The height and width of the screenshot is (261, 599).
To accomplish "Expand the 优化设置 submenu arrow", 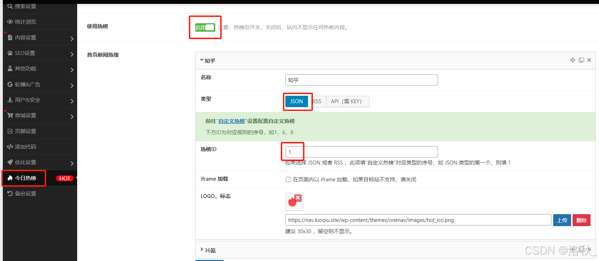I will point(72,163).
